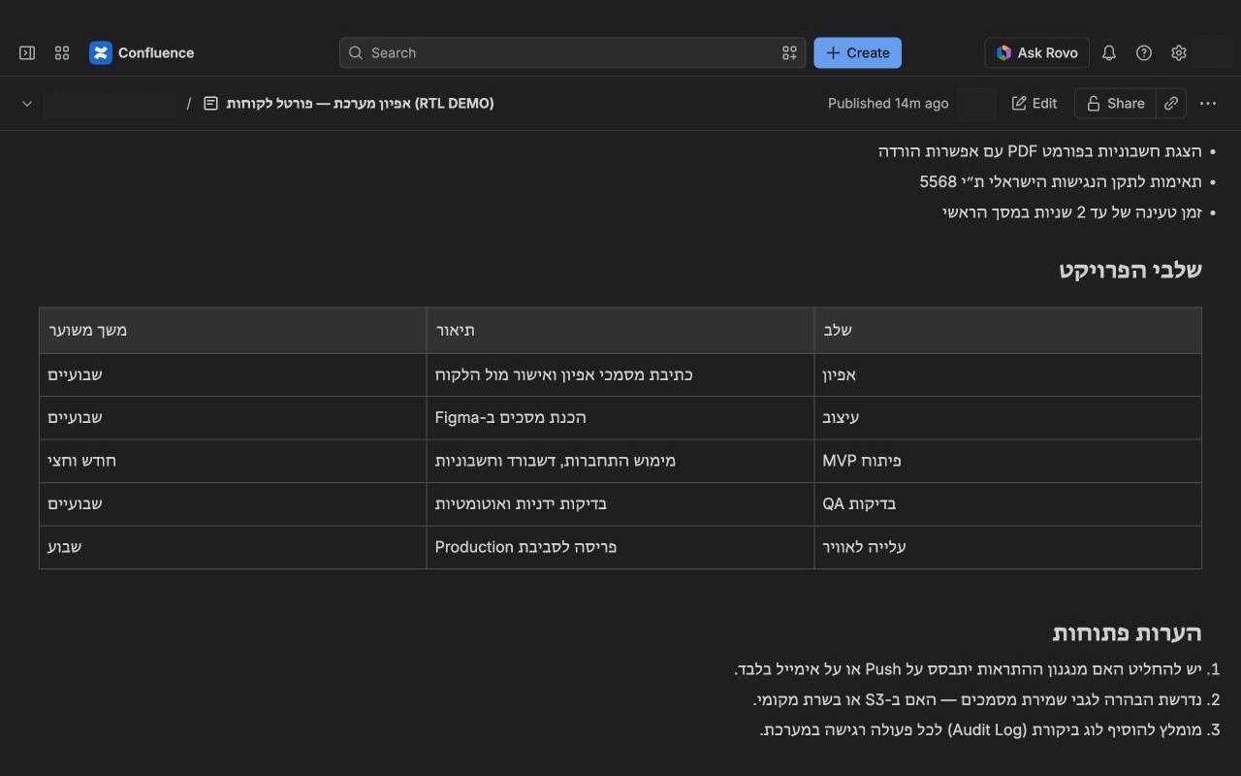Click the 'עיצוב' table cell
Viewport: 1241px width, 776px height.
(x=1007, y=418)
